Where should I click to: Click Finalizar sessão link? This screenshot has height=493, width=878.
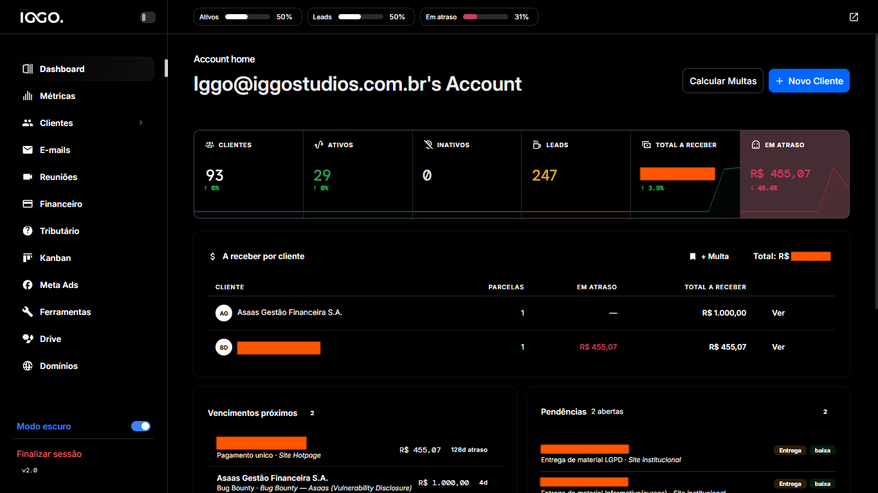(50, 454)
